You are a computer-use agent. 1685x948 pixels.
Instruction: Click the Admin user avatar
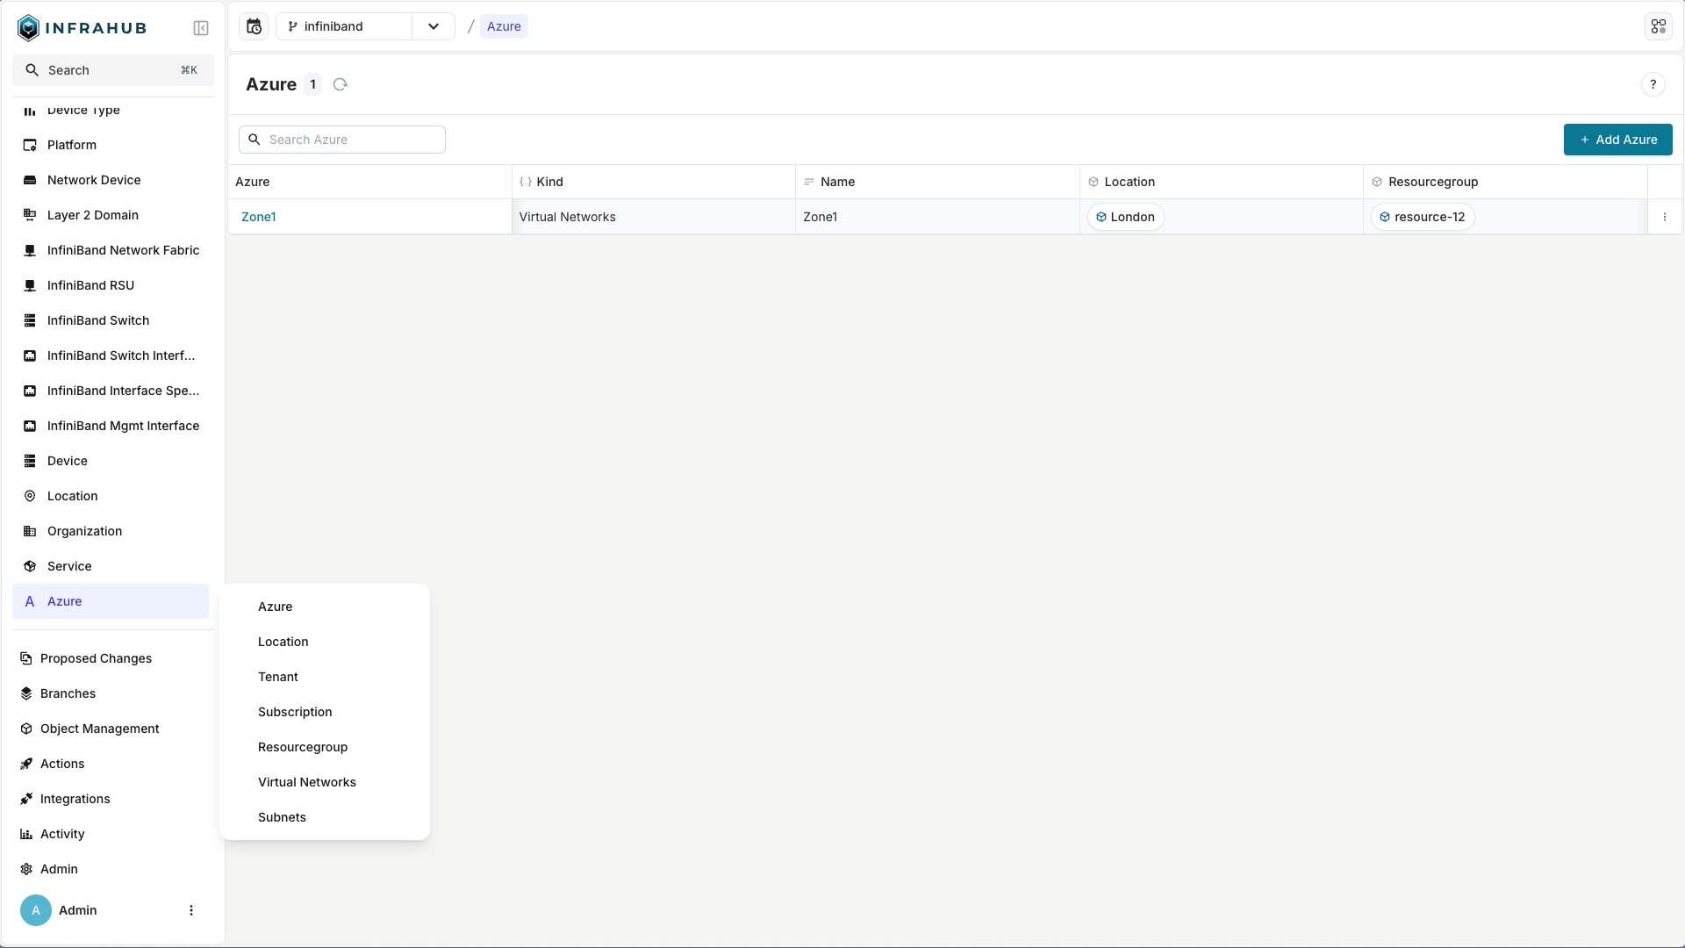(x=36, y=910)
